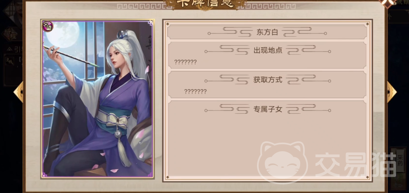Collapse the 引 panel with the up chevron
This screenshot has height=193, width=409.
(x=10, y=49)
